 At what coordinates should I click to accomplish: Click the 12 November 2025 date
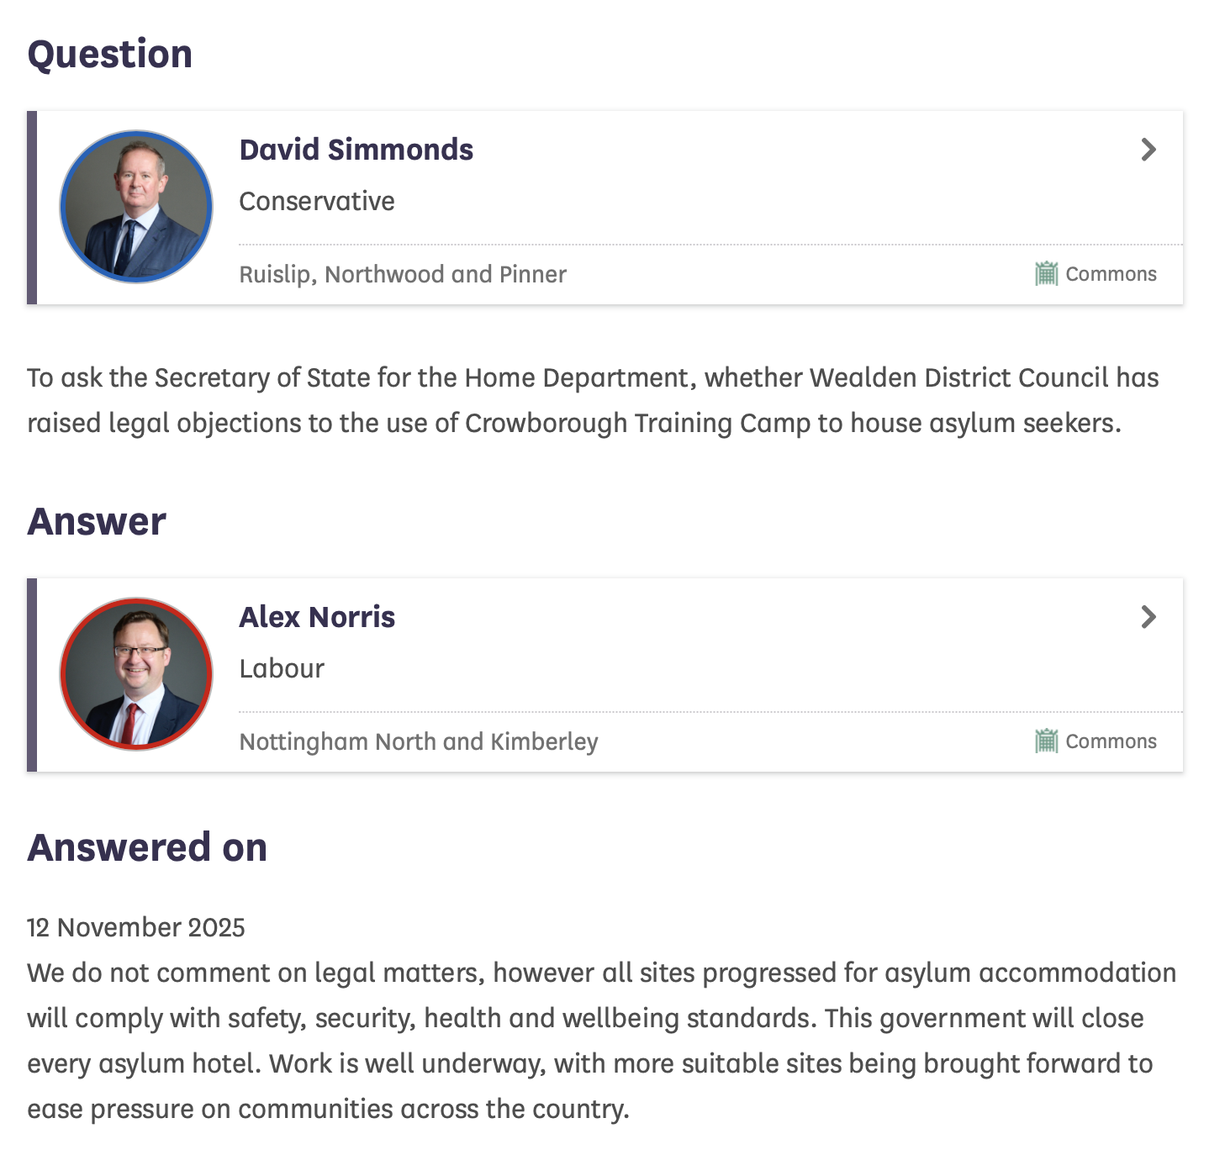click(136, 927)
